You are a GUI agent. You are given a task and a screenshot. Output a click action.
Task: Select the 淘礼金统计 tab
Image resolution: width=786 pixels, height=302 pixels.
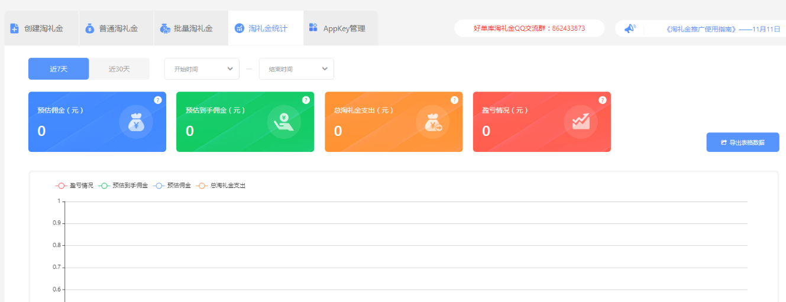point(266,28)
